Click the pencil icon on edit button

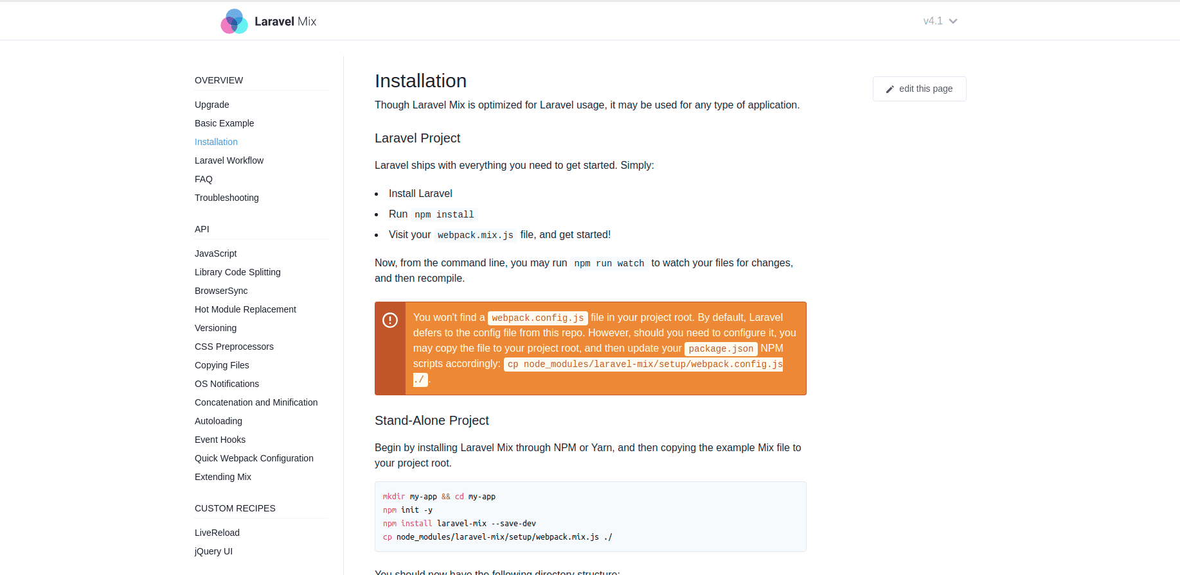[x=890, y=89]
